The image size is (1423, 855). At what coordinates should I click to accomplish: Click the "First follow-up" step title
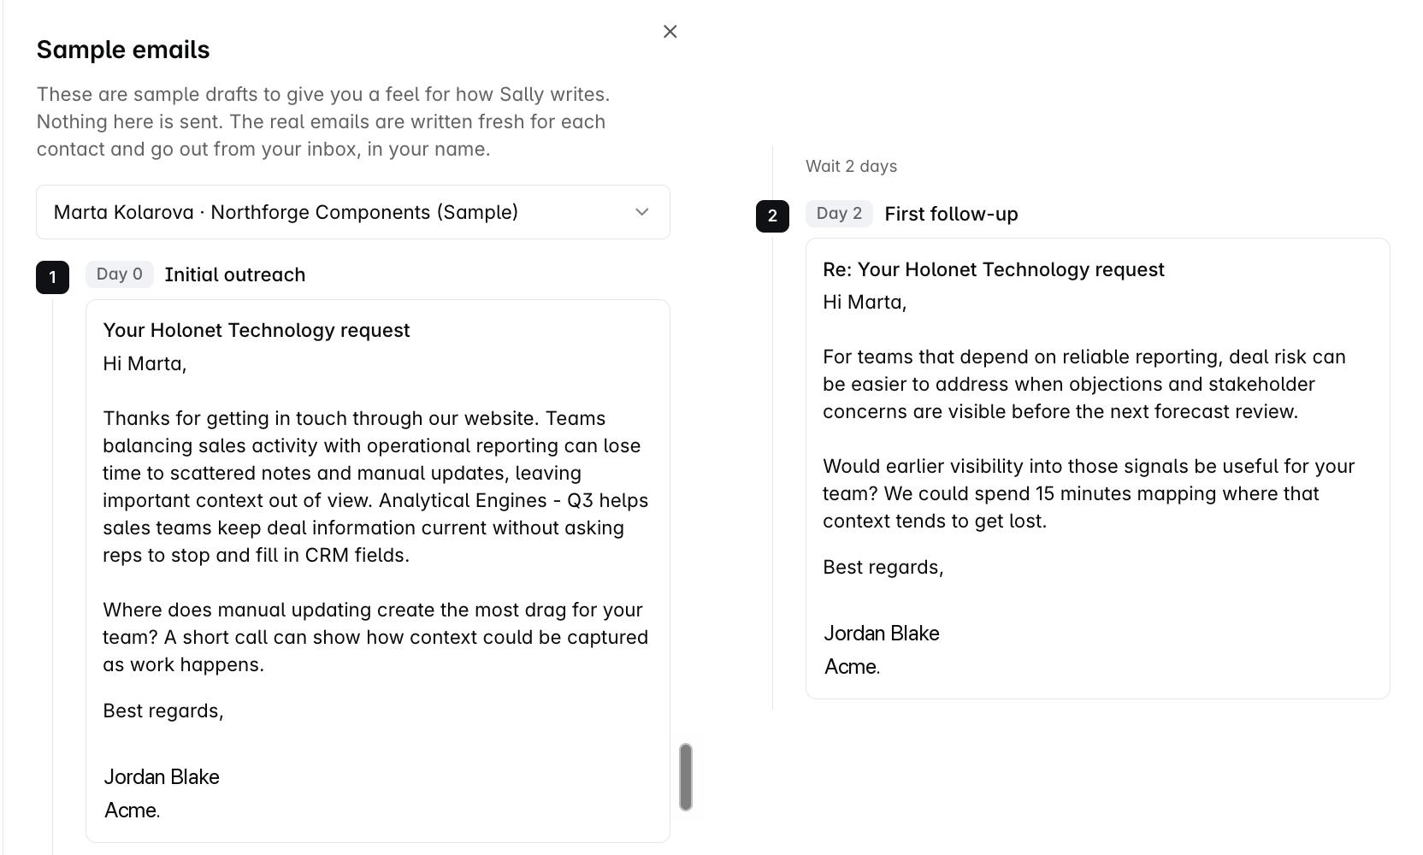[951, 214]
